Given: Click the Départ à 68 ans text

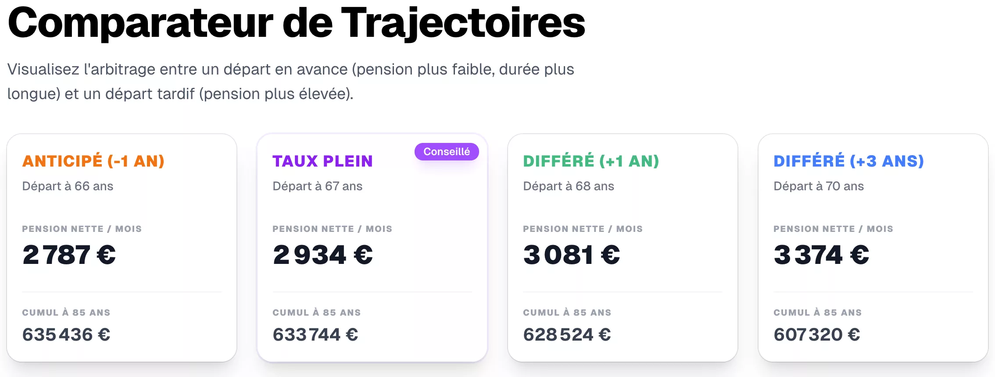Looking at the screenshot, I should [568, 186].
